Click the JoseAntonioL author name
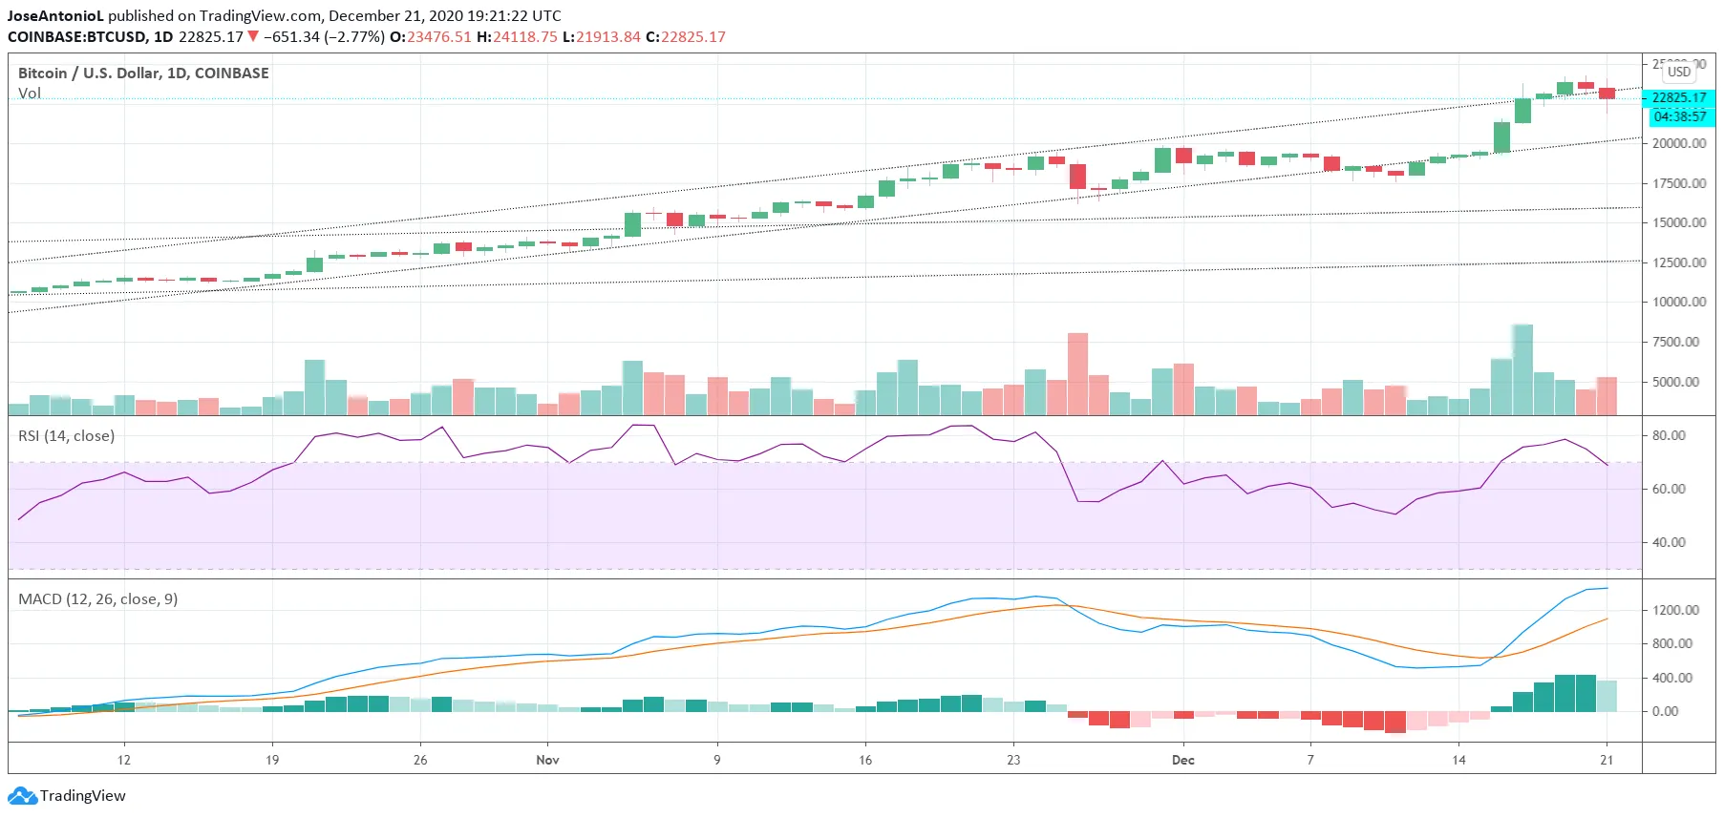1724x818 pixels. (x=55, y=15)
